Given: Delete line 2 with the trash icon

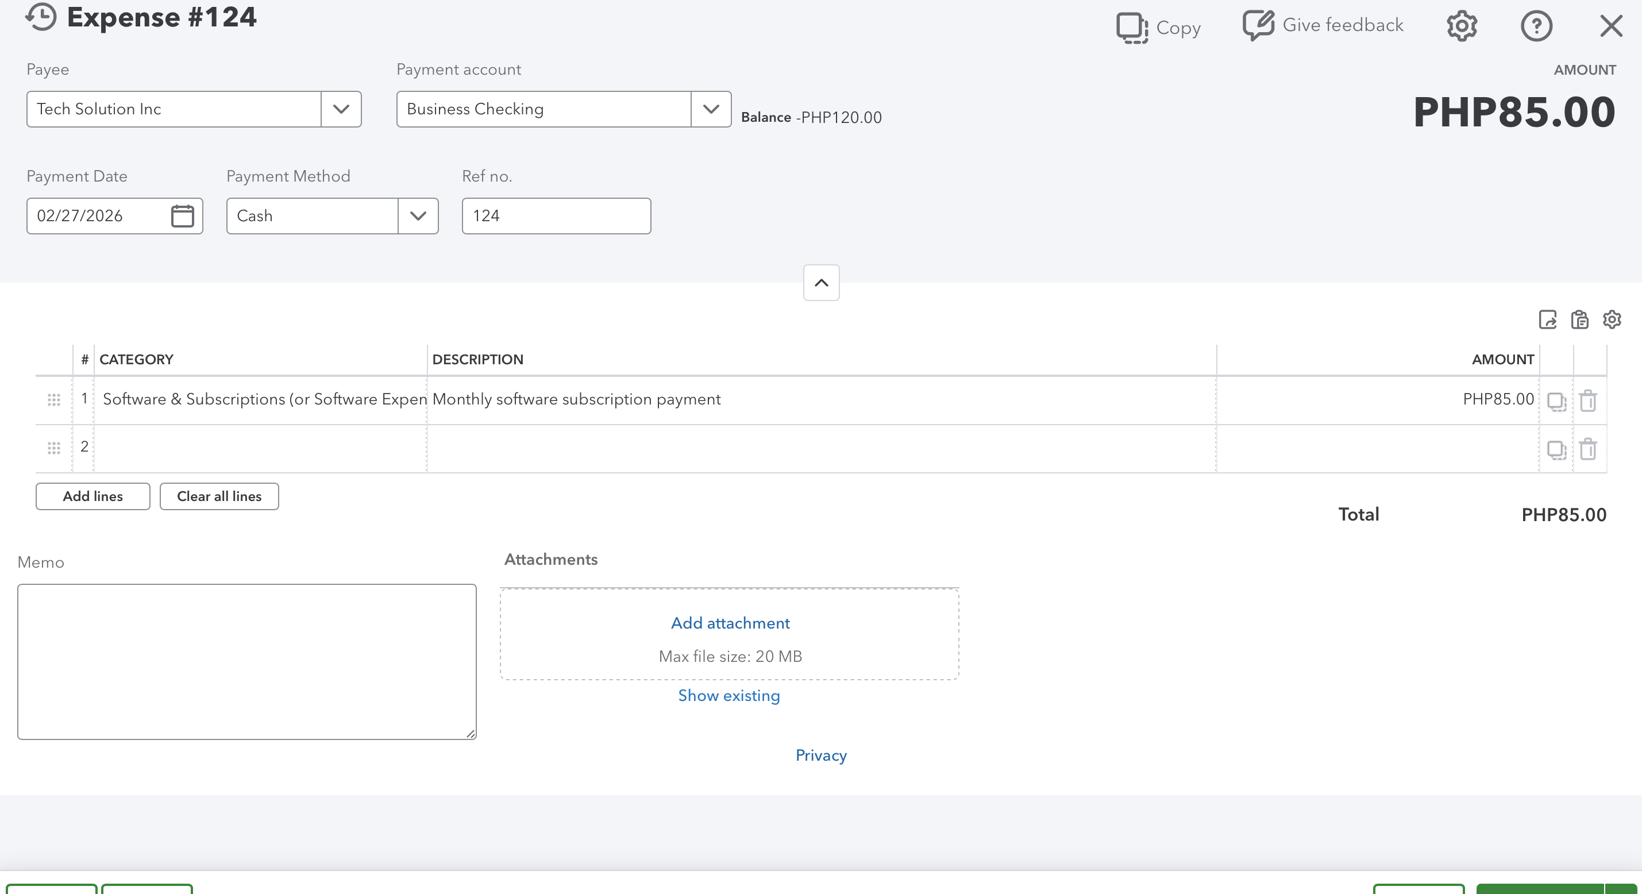Looking at the screenshot, I should (x=1588, y=449).
